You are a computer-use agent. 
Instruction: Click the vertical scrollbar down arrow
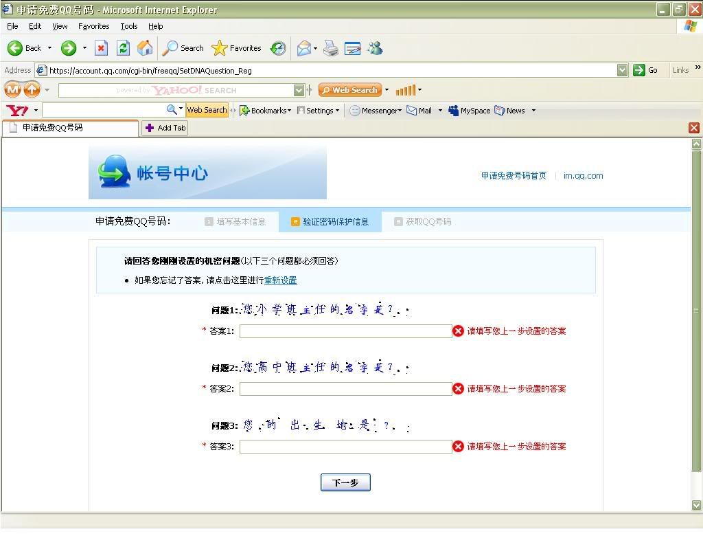tap(697, 505)
